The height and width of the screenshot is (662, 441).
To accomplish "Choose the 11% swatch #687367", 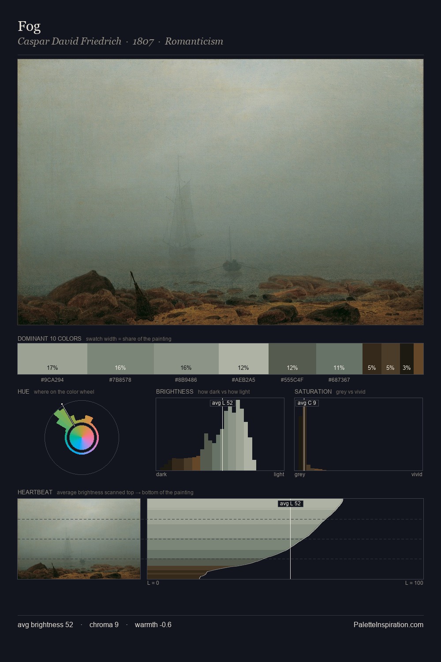I will point(339,359).
